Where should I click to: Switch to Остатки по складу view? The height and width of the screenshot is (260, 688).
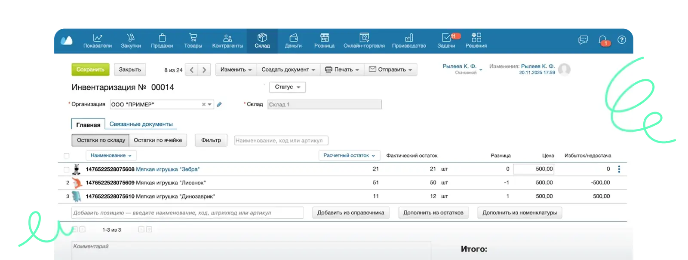[101, 140]
